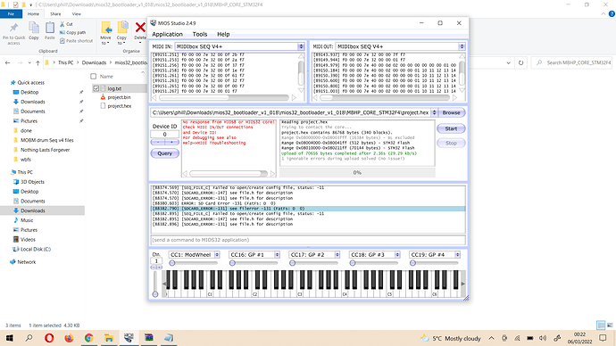Switch to the View ribbon tab in Explorer
This screenshot has height=346, width=616.
click(76, 13)
